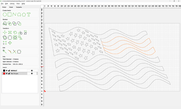Click the Trim Vectors scissors icon
Screen dimensions: 181x109
(14, 52)
